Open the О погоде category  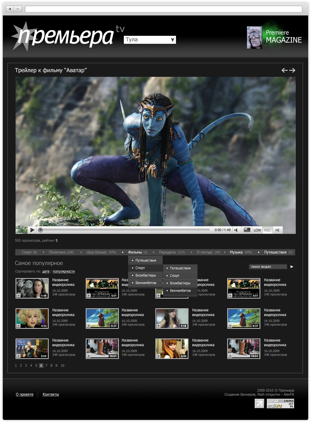[208, 252]
